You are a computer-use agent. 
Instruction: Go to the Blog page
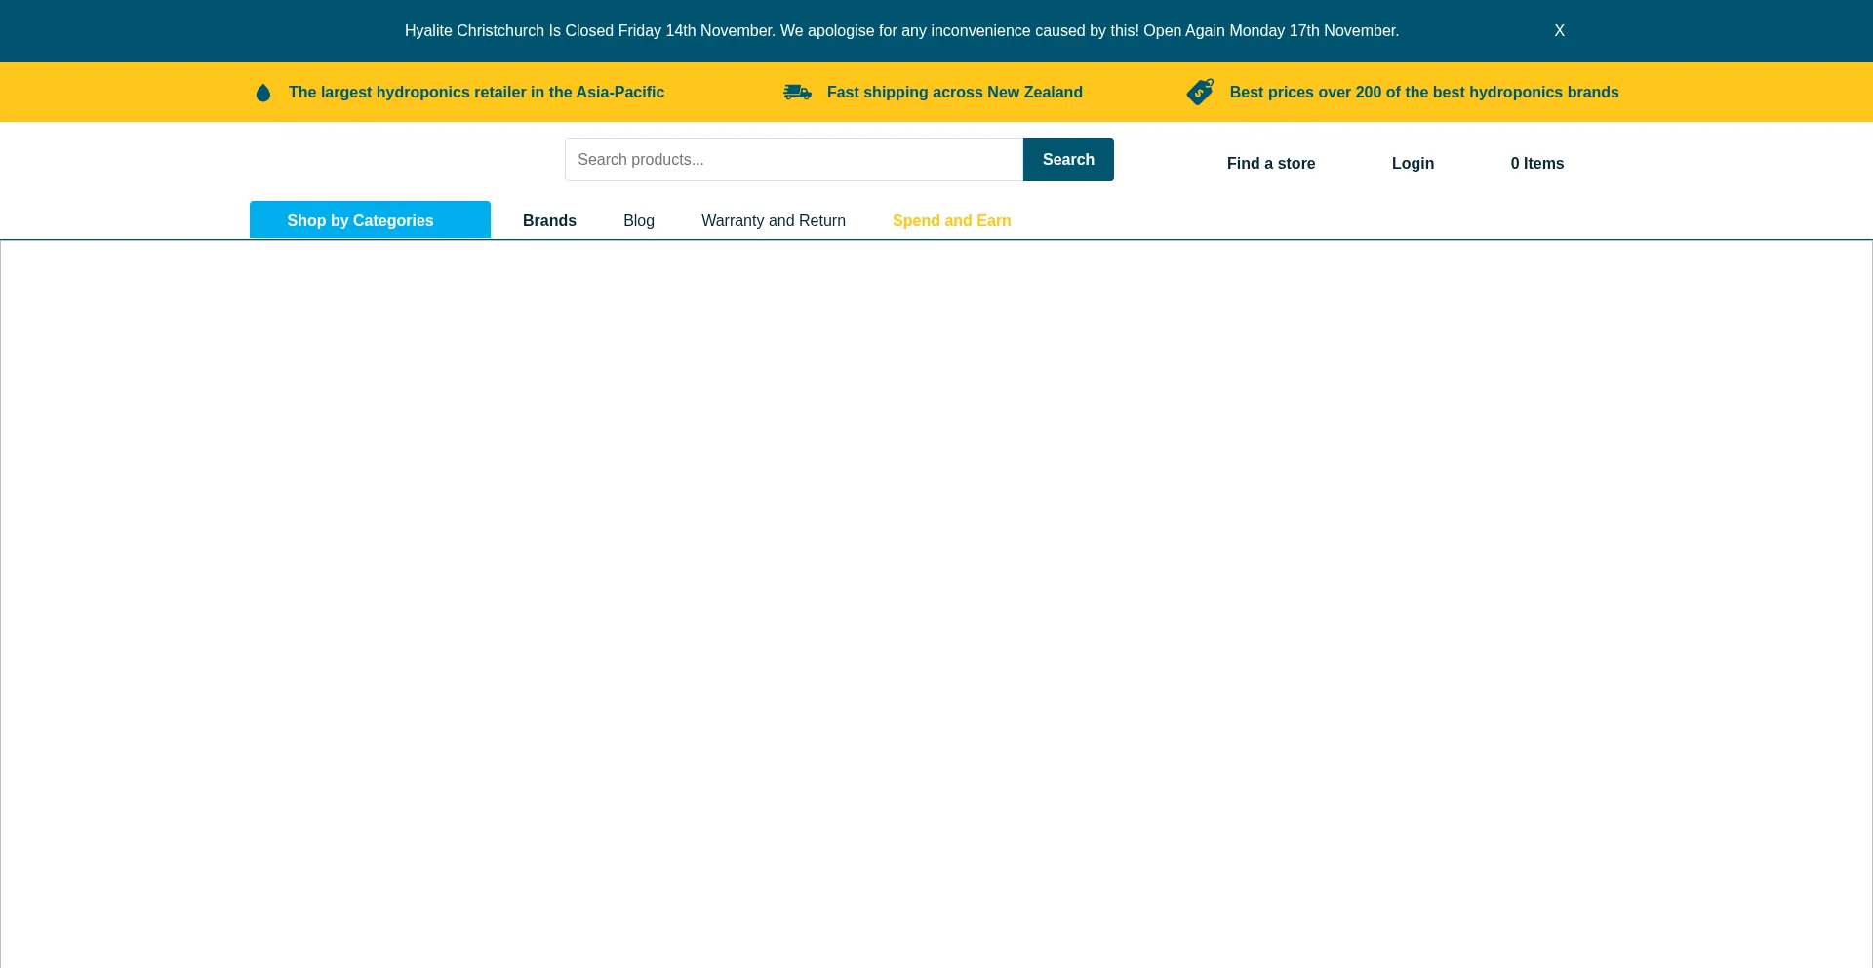coord(638,221)
